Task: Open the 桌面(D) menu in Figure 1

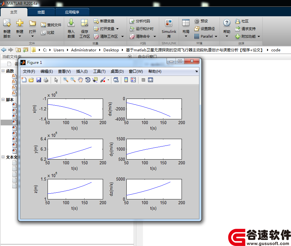Action: pyautogui.click(x=117, y=71)
